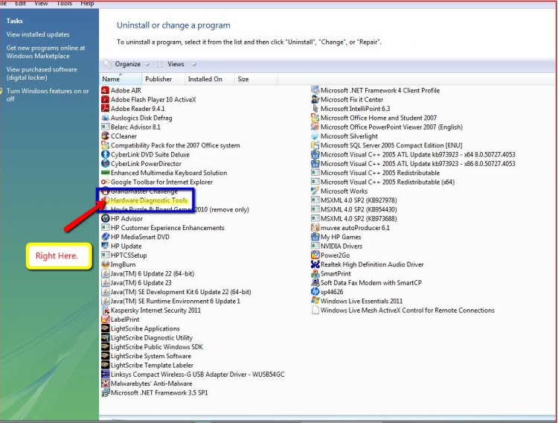Click the CyberLink DVD Suite Deluxe icon

[x=105, y=155]
